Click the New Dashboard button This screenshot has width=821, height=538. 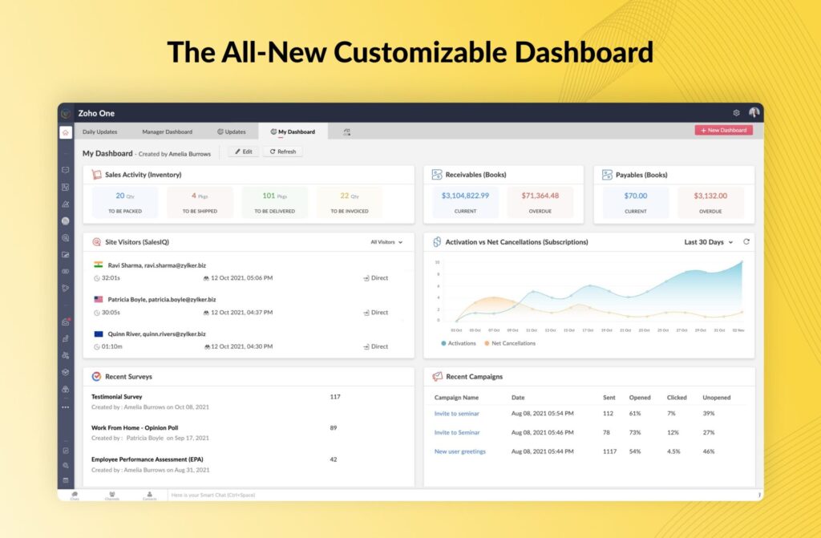(x=722, y=130)
